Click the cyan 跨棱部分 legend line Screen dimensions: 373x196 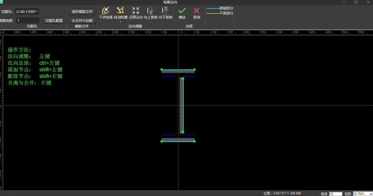(x=213, y=8)
